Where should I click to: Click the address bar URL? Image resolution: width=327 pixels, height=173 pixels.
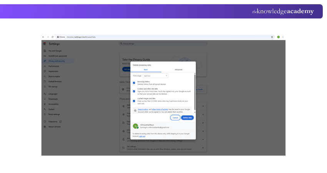[81, 37]
